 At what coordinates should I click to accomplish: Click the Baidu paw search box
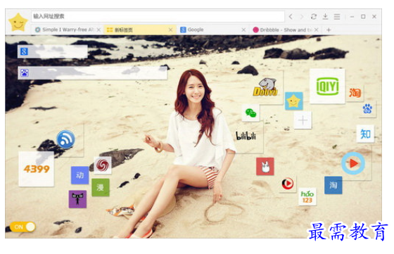[x=92, y=73]
